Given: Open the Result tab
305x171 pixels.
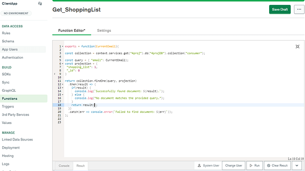Looking at the screenshot, I should point(80,166).
